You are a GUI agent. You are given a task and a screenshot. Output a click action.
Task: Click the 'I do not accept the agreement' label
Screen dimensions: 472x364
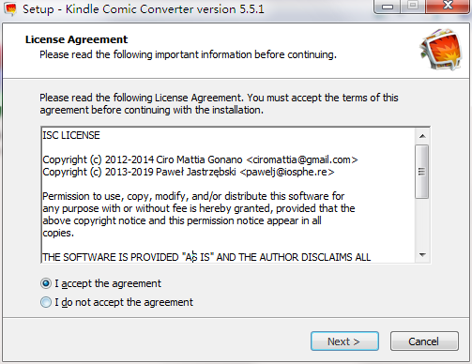pyautogui.click(x=124, y=302)
